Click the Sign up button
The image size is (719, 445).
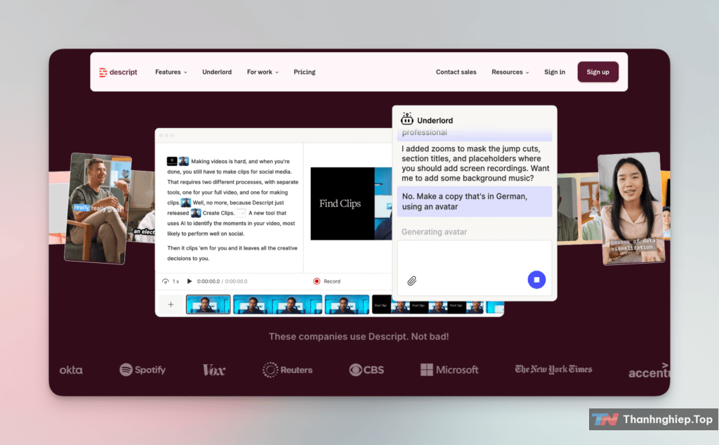[598, 72]
